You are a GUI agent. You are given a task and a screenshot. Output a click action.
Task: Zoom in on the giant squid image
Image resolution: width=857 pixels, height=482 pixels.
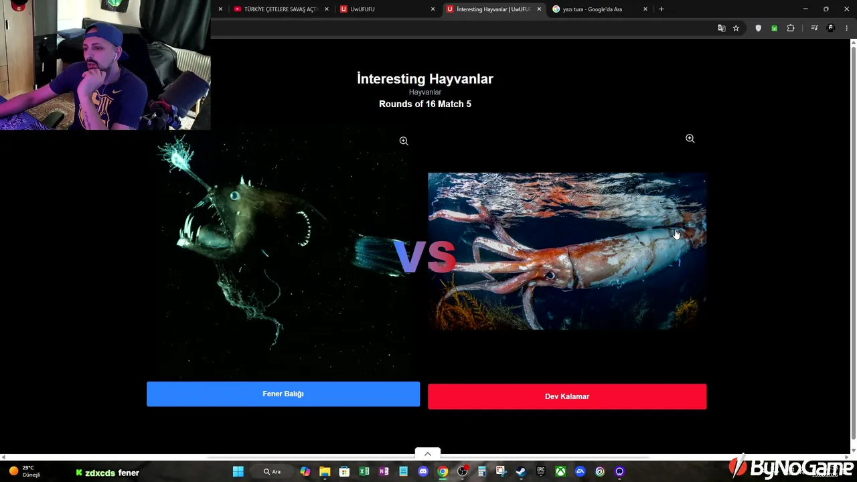click(x=690, y=139)
